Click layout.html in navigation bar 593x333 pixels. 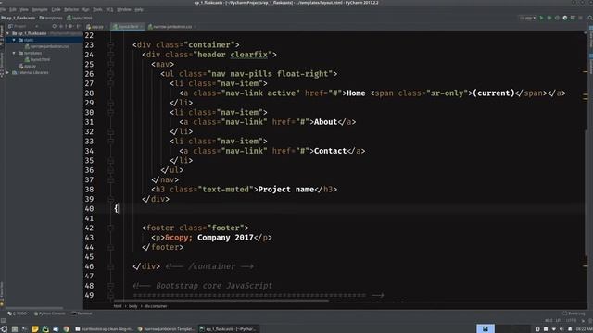[80, 18]
